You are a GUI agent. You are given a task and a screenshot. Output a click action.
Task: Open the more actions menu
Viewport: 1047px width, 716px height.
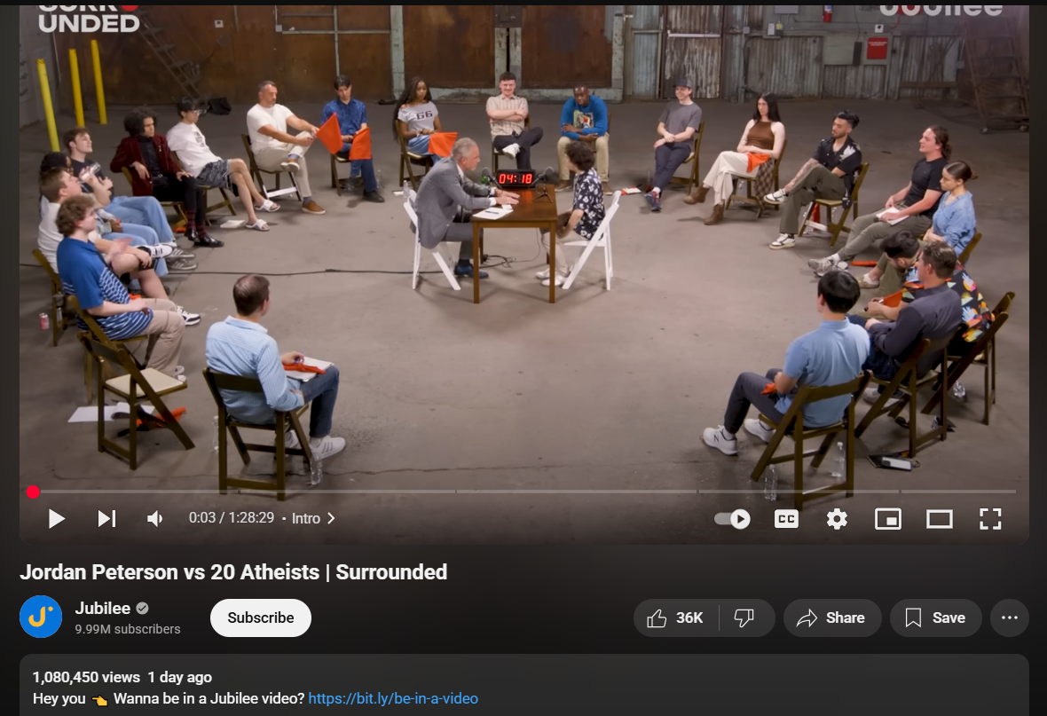tap(1010, 618)
